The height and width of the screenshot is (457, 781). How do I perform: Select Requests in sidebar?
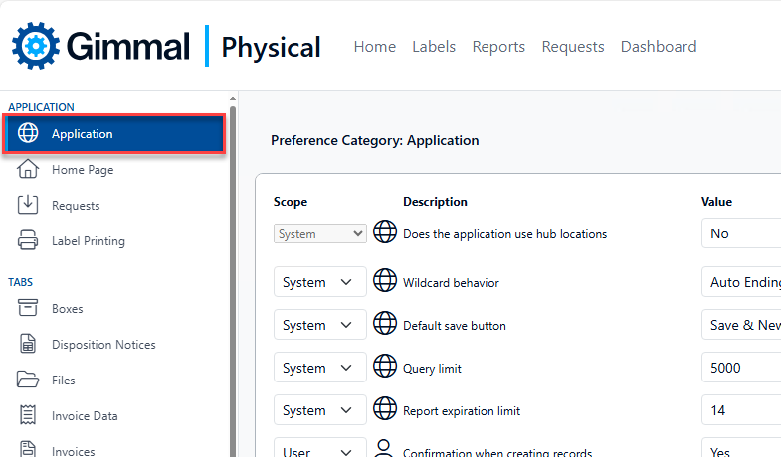tap(76, 206)
